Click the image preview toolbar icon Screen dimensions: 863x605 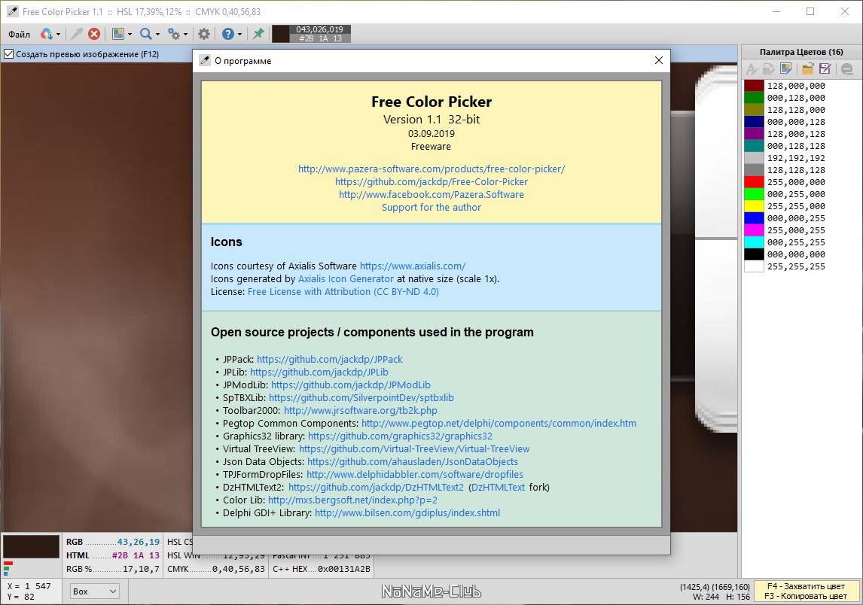pos(117,34)
